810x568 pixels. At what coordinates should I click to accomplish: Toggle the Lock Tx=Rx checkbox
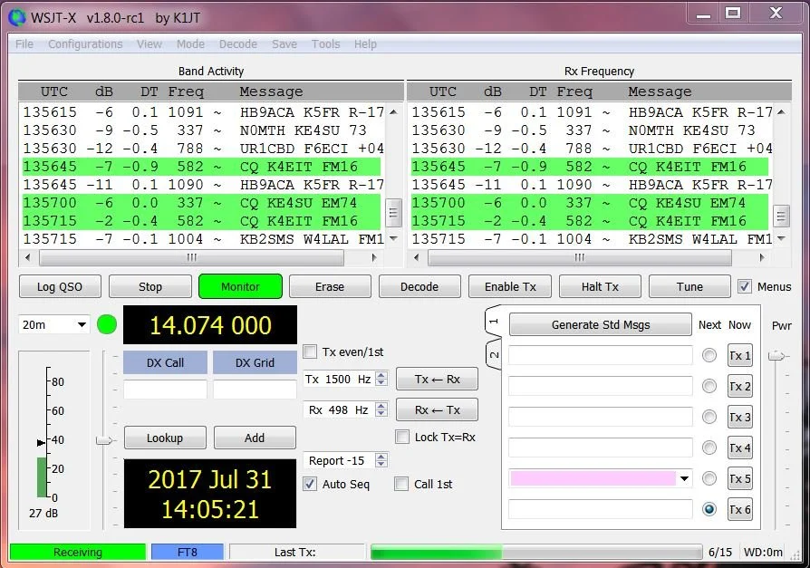402,437
